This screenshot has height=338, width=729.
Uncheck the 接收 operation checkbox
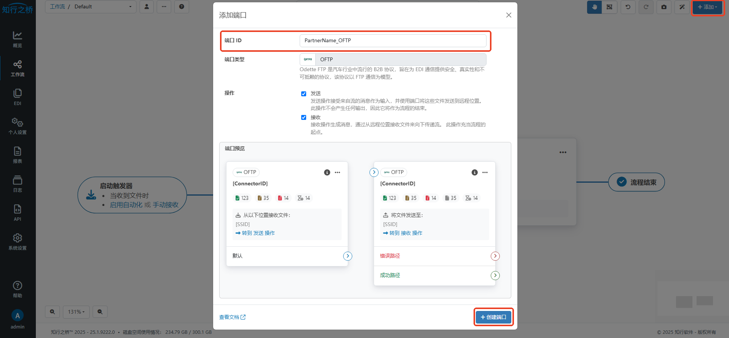click(x=303, y=118)
